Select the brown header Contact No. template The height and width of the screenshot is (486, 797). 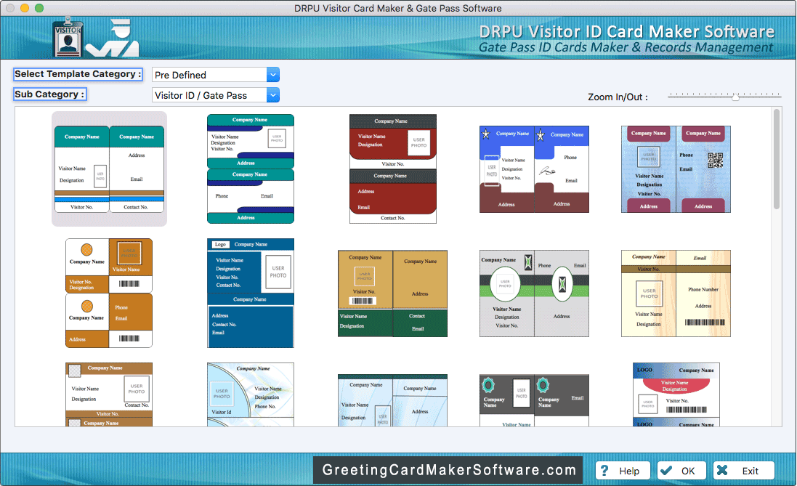pos(109,394)
